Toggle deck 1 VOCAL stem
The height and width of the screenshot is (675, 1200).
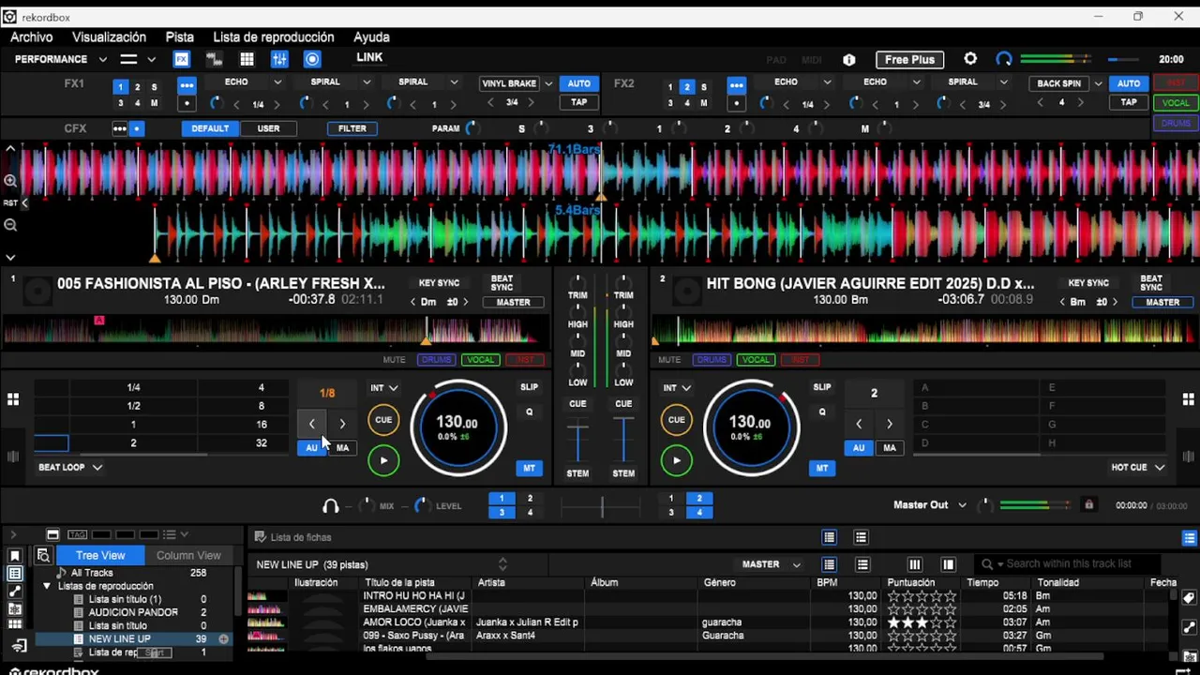480,360
